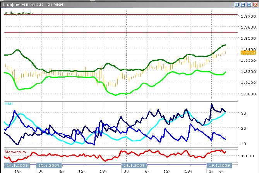The height and width of the screenshot is (173, 259).
Task: Click the 1.3500 price axis label
Action: point(247,39)
